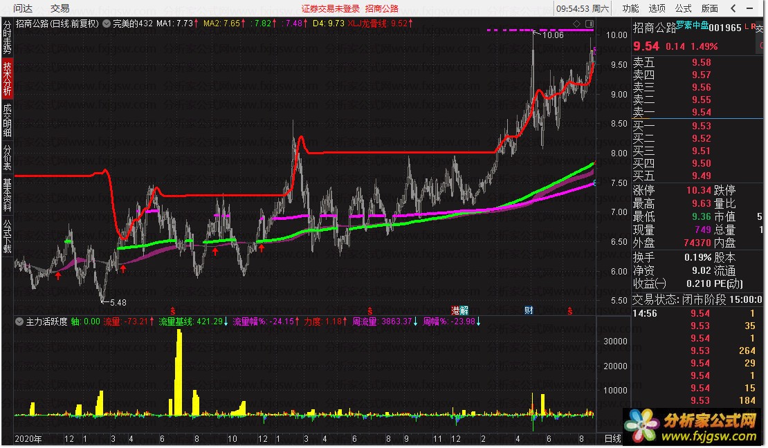Click the 买五 price 9.49

point(702,176)
